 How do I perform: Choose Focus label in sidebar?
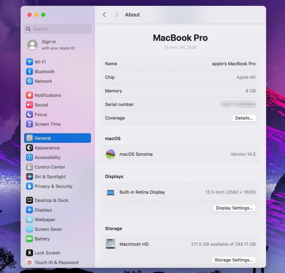(x=41, y=114)
